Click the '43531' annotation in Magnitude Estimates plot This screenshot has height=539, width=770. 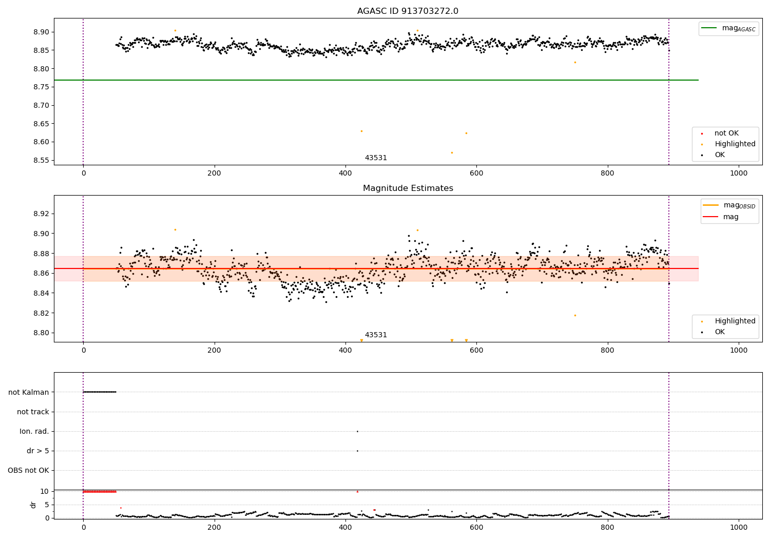point(376,335)
